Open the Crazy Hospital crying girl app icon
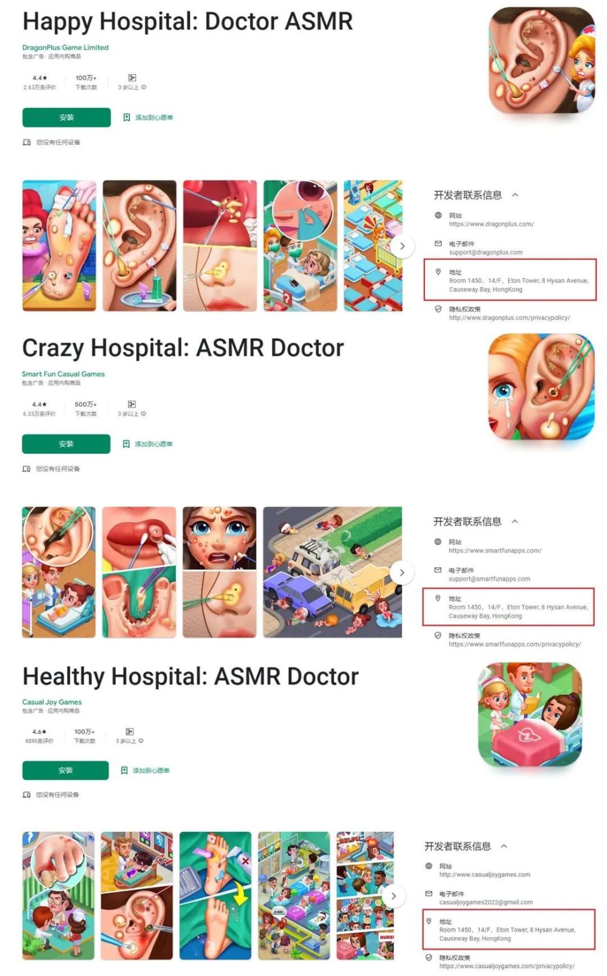The width and height of the screenshot is (607, 976). pyautogui.click(x=541, y=387)
